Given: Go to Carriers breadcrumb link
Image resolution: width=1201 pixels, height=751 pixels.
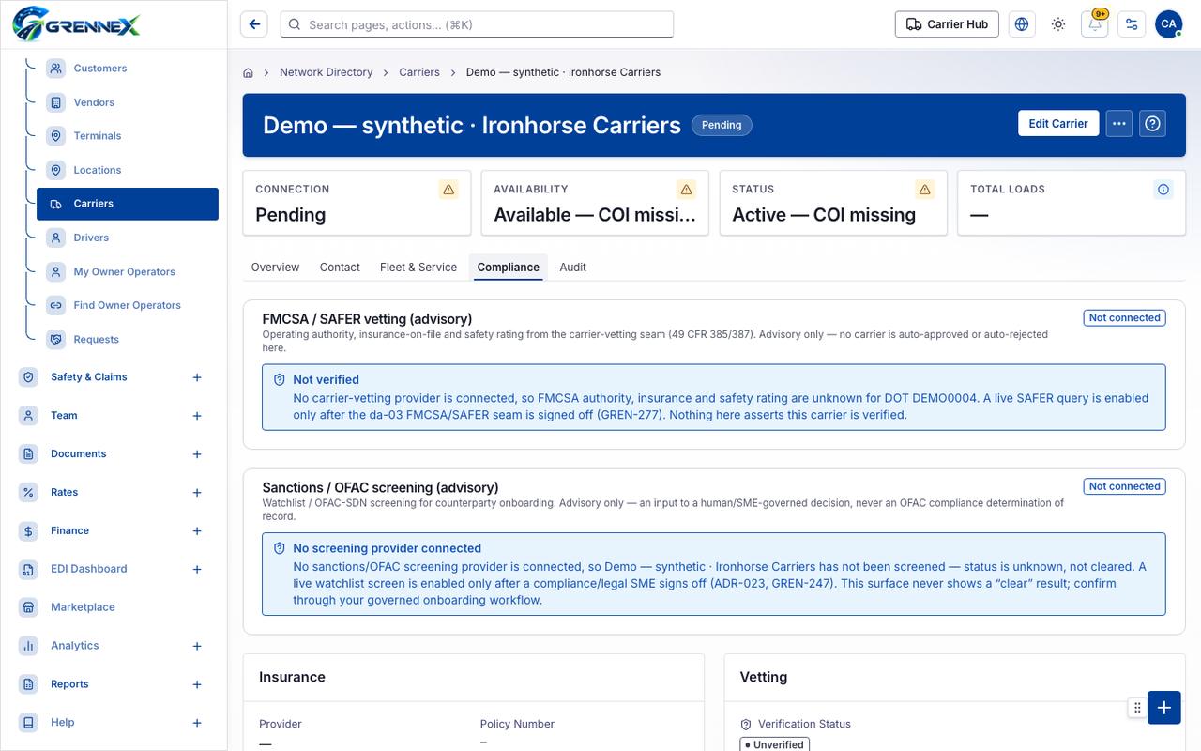Looking at the screenshot, I should 419,72.
